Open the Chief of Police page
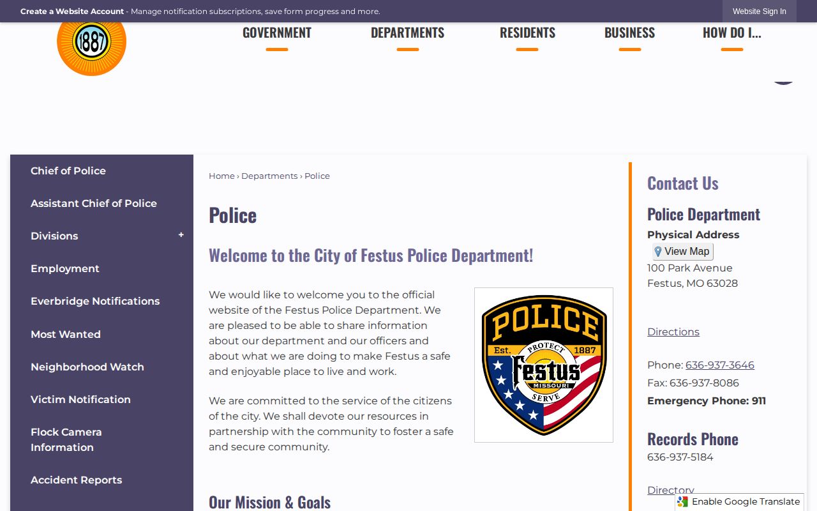The height and width of the screenshot is (511, 817). 68,171
